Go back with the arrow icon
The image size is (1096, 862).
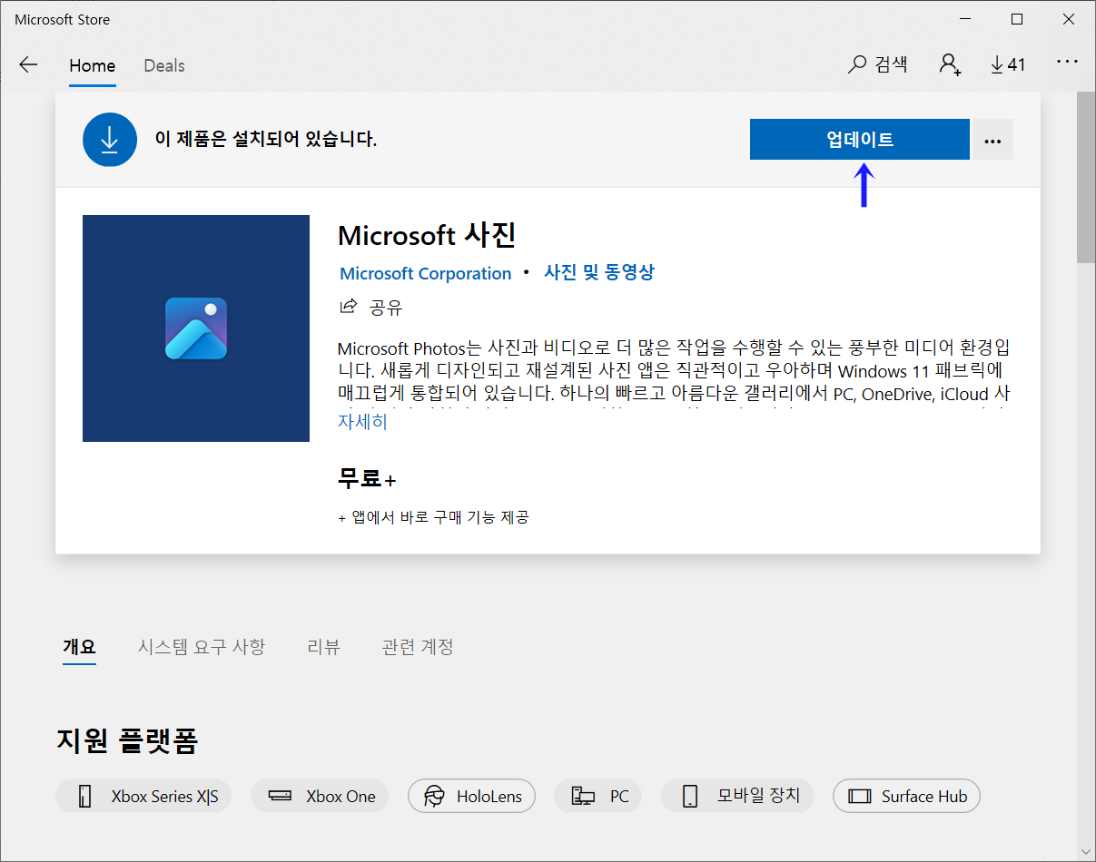29,64
